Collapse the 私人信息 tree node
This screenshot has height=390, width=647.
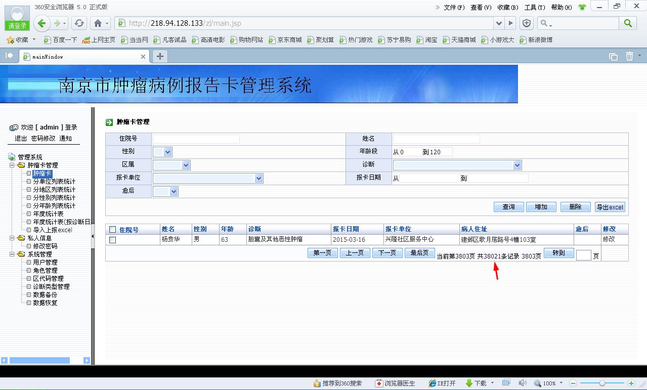[x=12, y=238]
